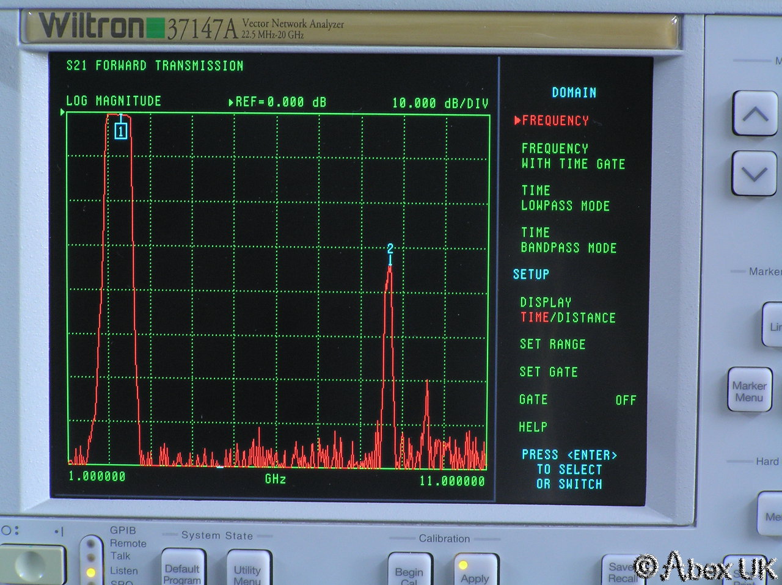
Task: Select TIME LOWPASS MODE
Action: click(x=565, y=198)
